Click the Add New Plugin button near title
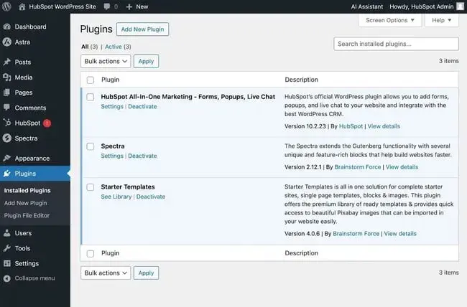467x307 pixels. 143,29
